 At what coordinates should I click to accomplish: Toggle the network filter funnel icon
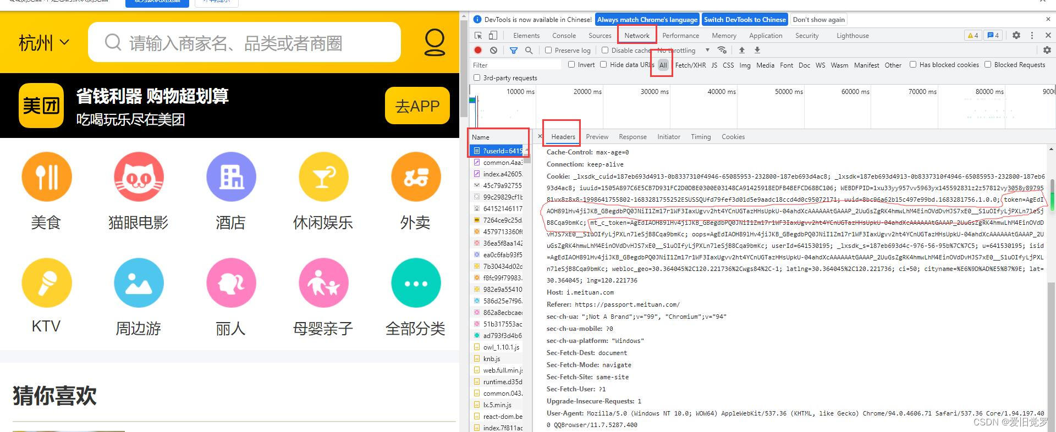pos(513,50)
